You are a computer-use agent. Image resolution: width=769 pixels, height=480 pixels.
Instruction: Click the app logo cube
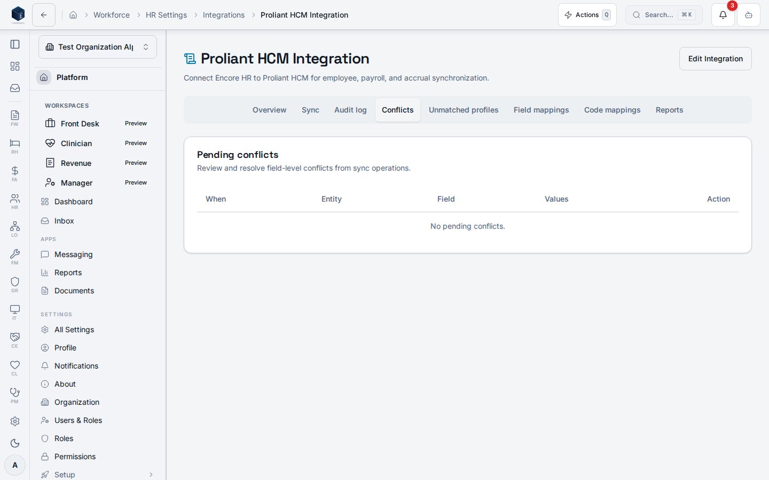[18, 14]
